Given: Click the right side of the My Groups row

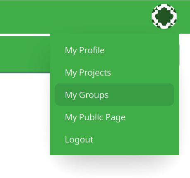Looking at the screenshot, I should coord(152,95).
